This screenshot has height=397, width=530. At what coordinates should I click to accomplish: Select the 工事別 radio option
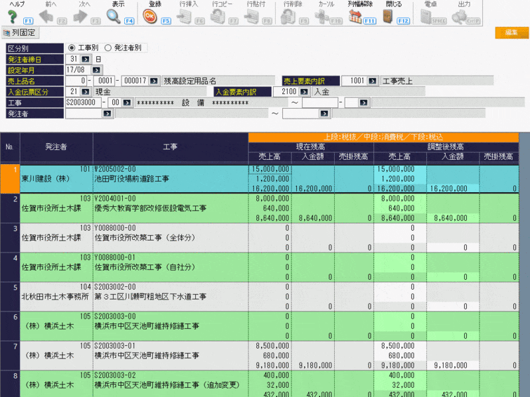72,48
